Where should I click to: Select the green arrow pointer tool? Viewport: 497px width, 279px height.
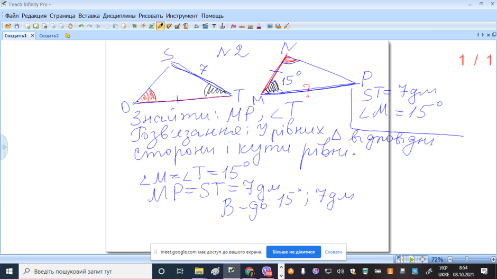click(x=134, y=26)
